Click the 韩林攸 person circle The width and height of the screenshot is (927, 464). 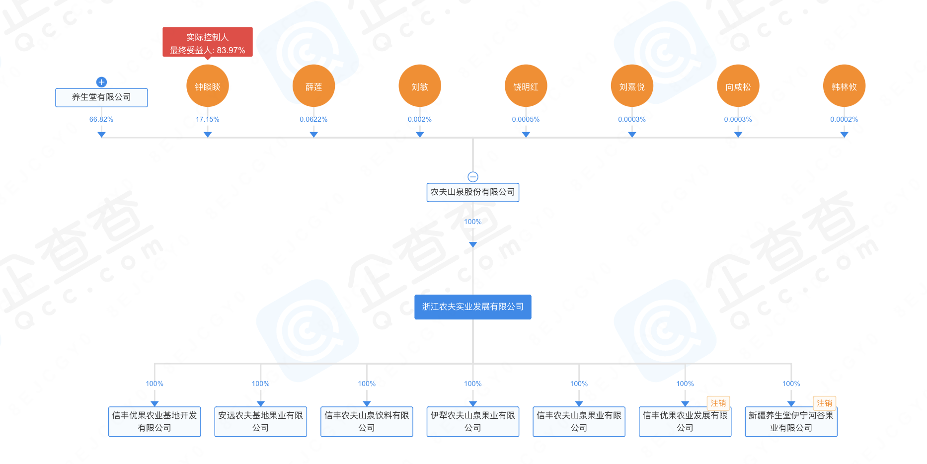click(x=844, y=86)
